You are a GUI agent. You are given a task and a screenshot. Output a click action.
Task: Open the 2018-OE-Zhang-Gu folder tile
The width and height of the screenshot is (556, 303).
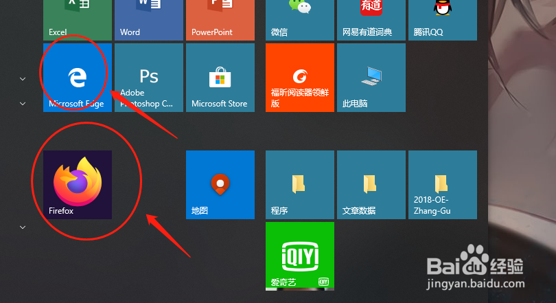(443, 185)
